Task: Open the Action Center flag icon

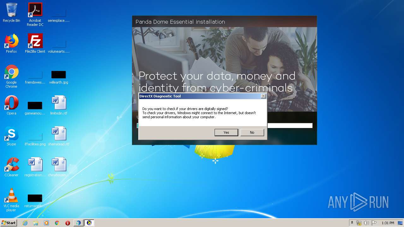Action: pos(374,223)
